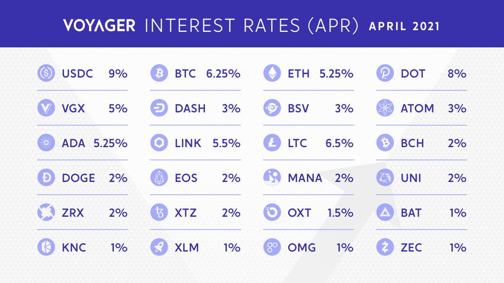Select the BAT triangle icon
Screen dimensions: 504x283
click(384, 213)
